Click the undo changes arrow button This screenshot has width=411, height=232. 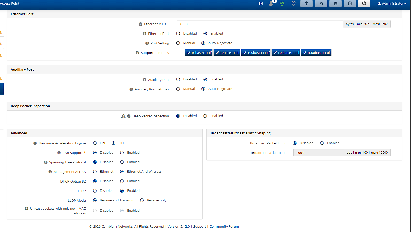321,3
